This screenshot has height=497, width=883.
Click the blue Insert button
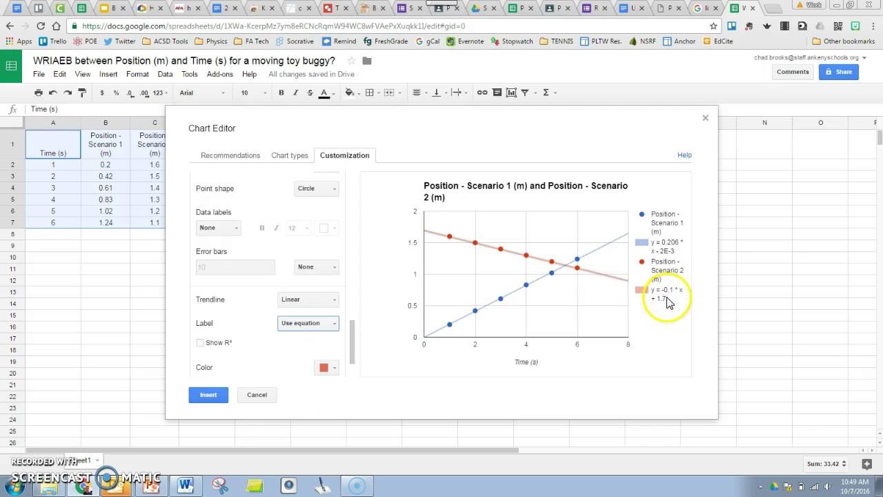point(208,395)
